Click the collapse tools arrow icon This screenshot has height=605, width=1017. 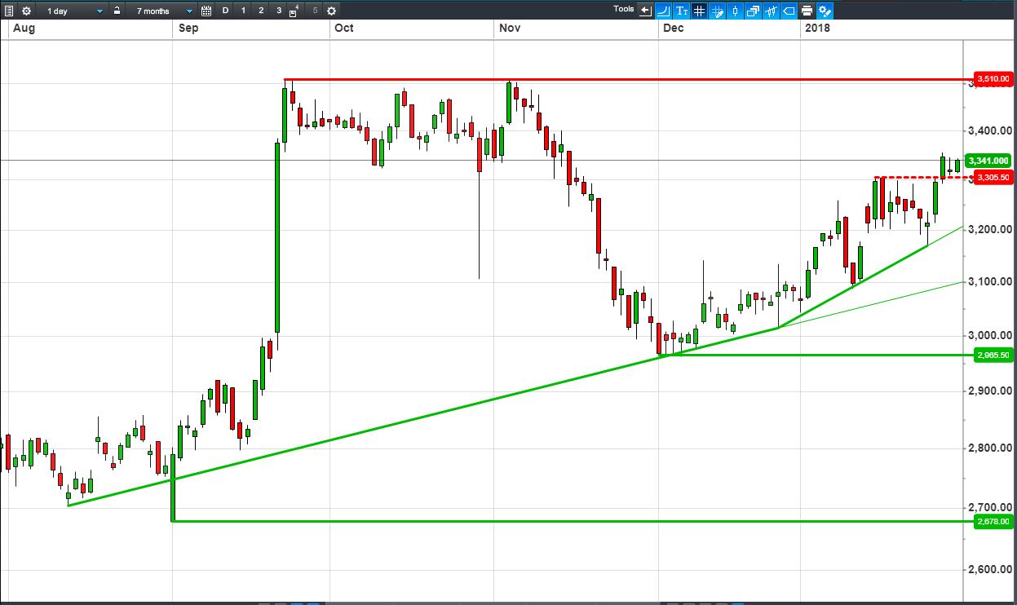(x=646, y=11)
